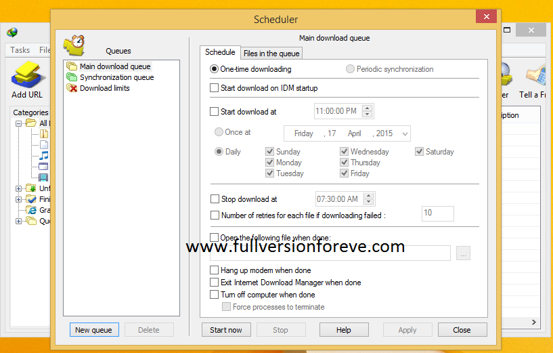The image size is (553, 353).
Task: Click the IDM globe app icon in title bar
Action: pyautogui.click(x=12, y=33)
